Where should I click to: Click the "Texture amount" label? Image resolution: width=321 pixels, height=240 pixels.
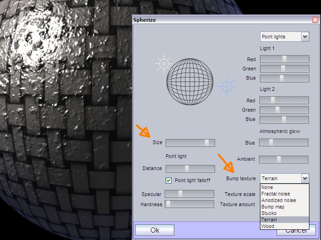[237, 204]
